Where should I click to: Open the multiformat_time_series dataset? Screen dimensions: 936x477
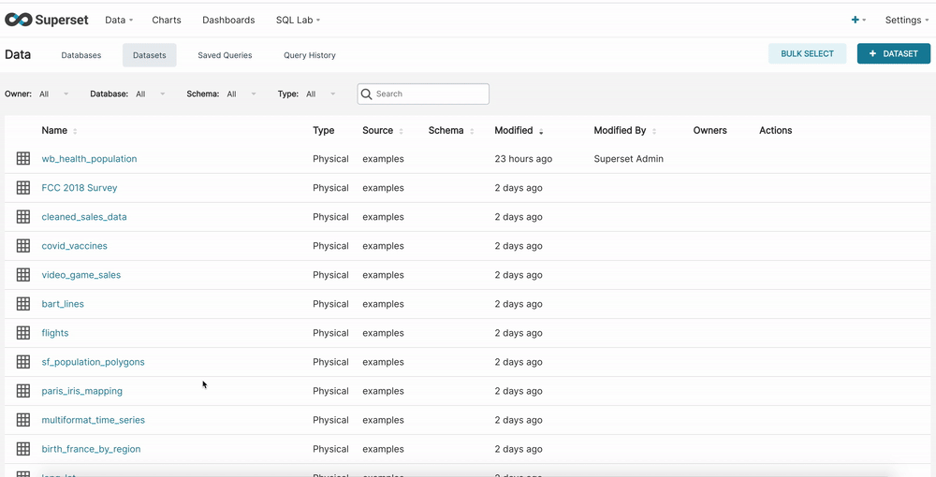(93, 420)
